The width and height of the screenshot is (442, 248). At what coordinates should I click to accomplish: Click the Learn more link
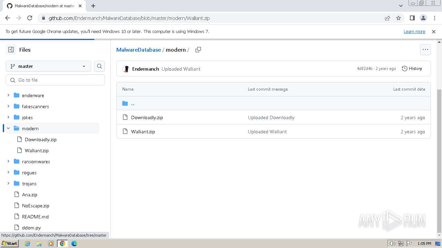pyautogui.click(x=414, y=32)
